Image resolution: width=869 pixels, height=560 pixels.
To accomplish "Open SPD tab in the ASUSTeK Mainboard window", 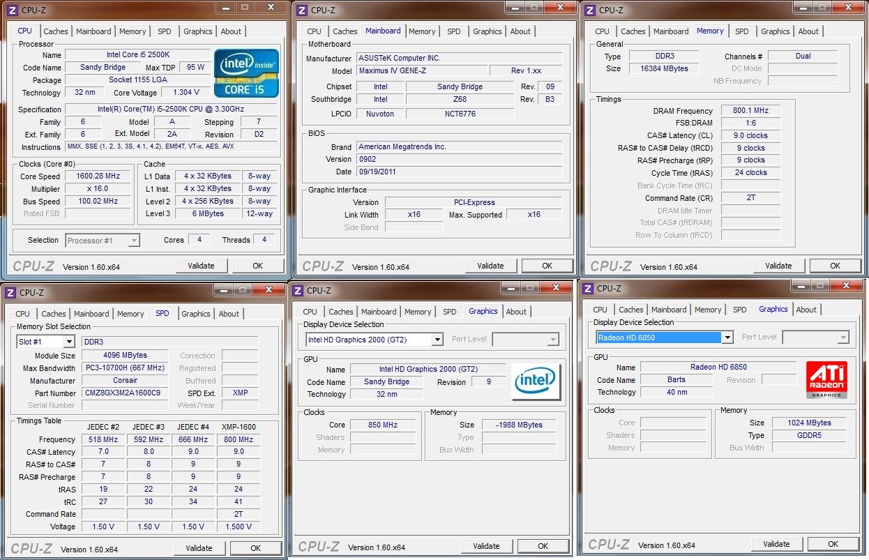I will pyautogui.click(x=453, y=31).
